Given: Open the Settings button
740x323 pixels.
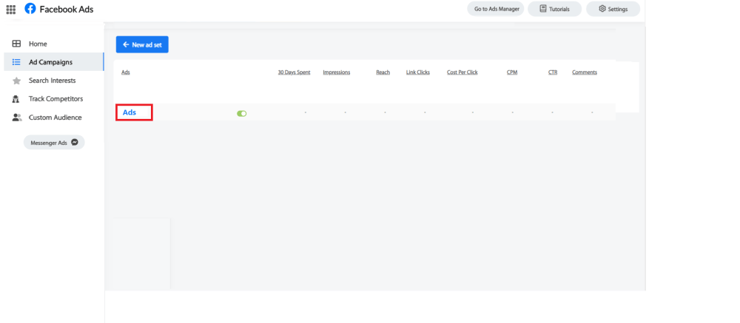Looking at the screenshot, I should 613,8.
